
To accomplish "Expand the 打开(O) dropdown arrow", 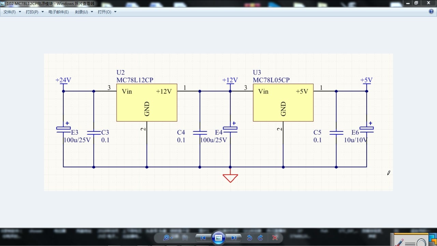I will [115, 12].
